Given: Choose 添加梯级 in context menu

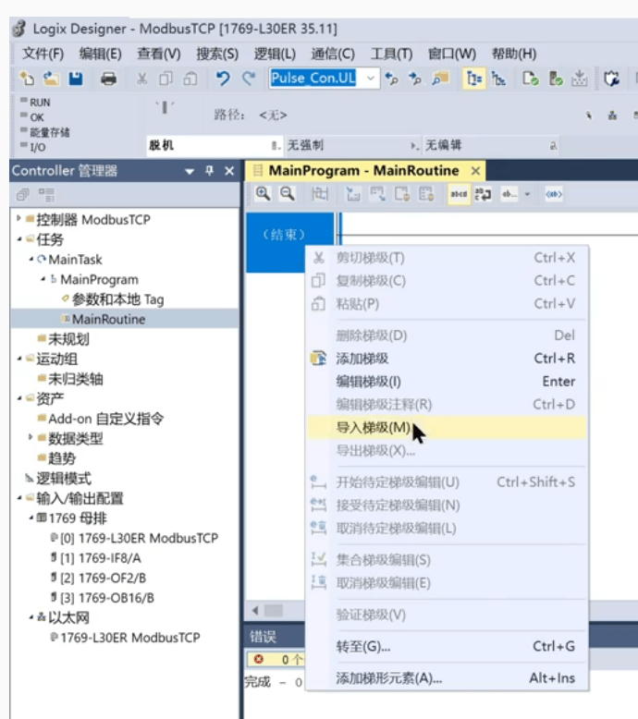Looking at the screenshot, I should (x=448, y=359).
